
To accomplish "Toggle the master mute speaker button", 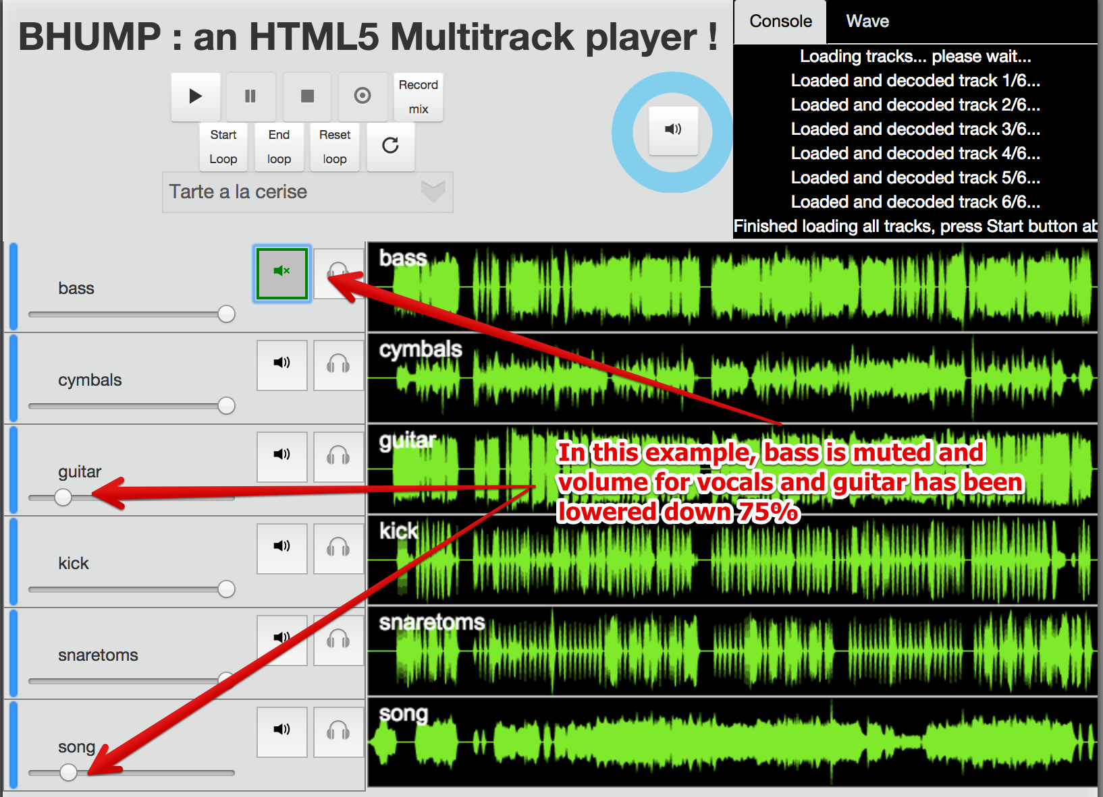I will point(673,130).
